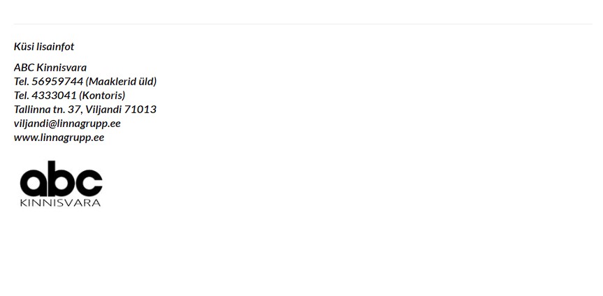The width and height of the screenshot is (603, 296).
Task: Click the phone number 56959744
Action: pos(57,82)
